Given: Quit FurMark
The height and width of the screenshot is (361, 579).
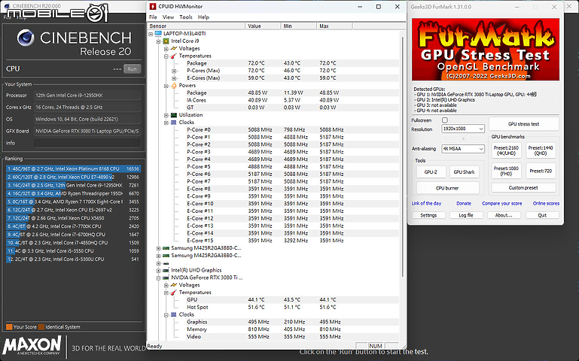Looking at the screenshot, I should [542, 215].
